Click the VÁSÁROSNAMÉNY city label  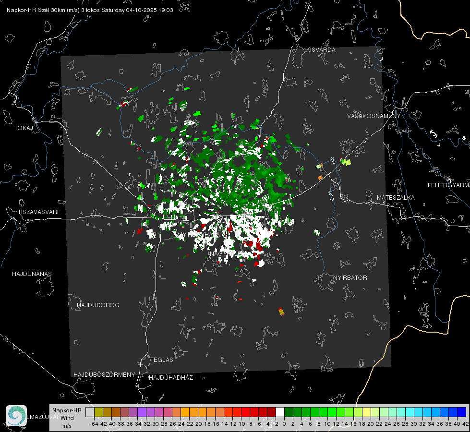click(374, 116)
